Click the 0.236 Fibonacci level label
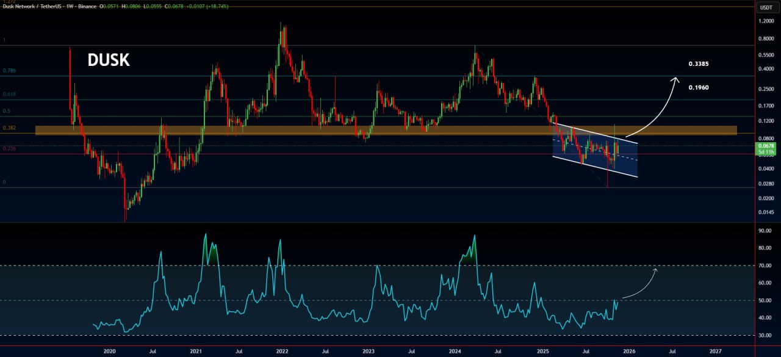 tap(9, 148)
